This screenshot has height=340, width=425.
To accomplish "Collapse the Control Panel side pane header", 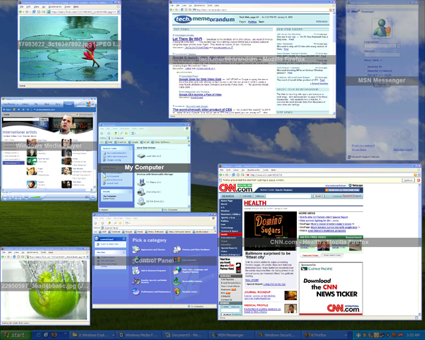I will (124, 239).
